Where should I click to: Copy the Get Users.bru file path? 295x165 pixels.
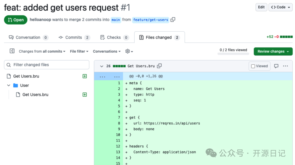tap(160, 66)
